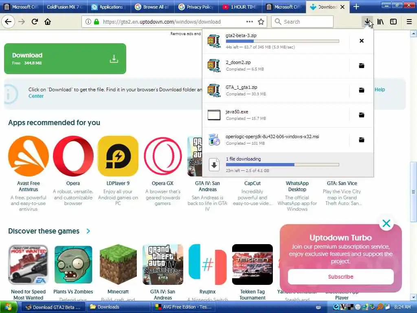
Task: Open the Firefox hamburger menu
Action: click(x=409, y=22)
